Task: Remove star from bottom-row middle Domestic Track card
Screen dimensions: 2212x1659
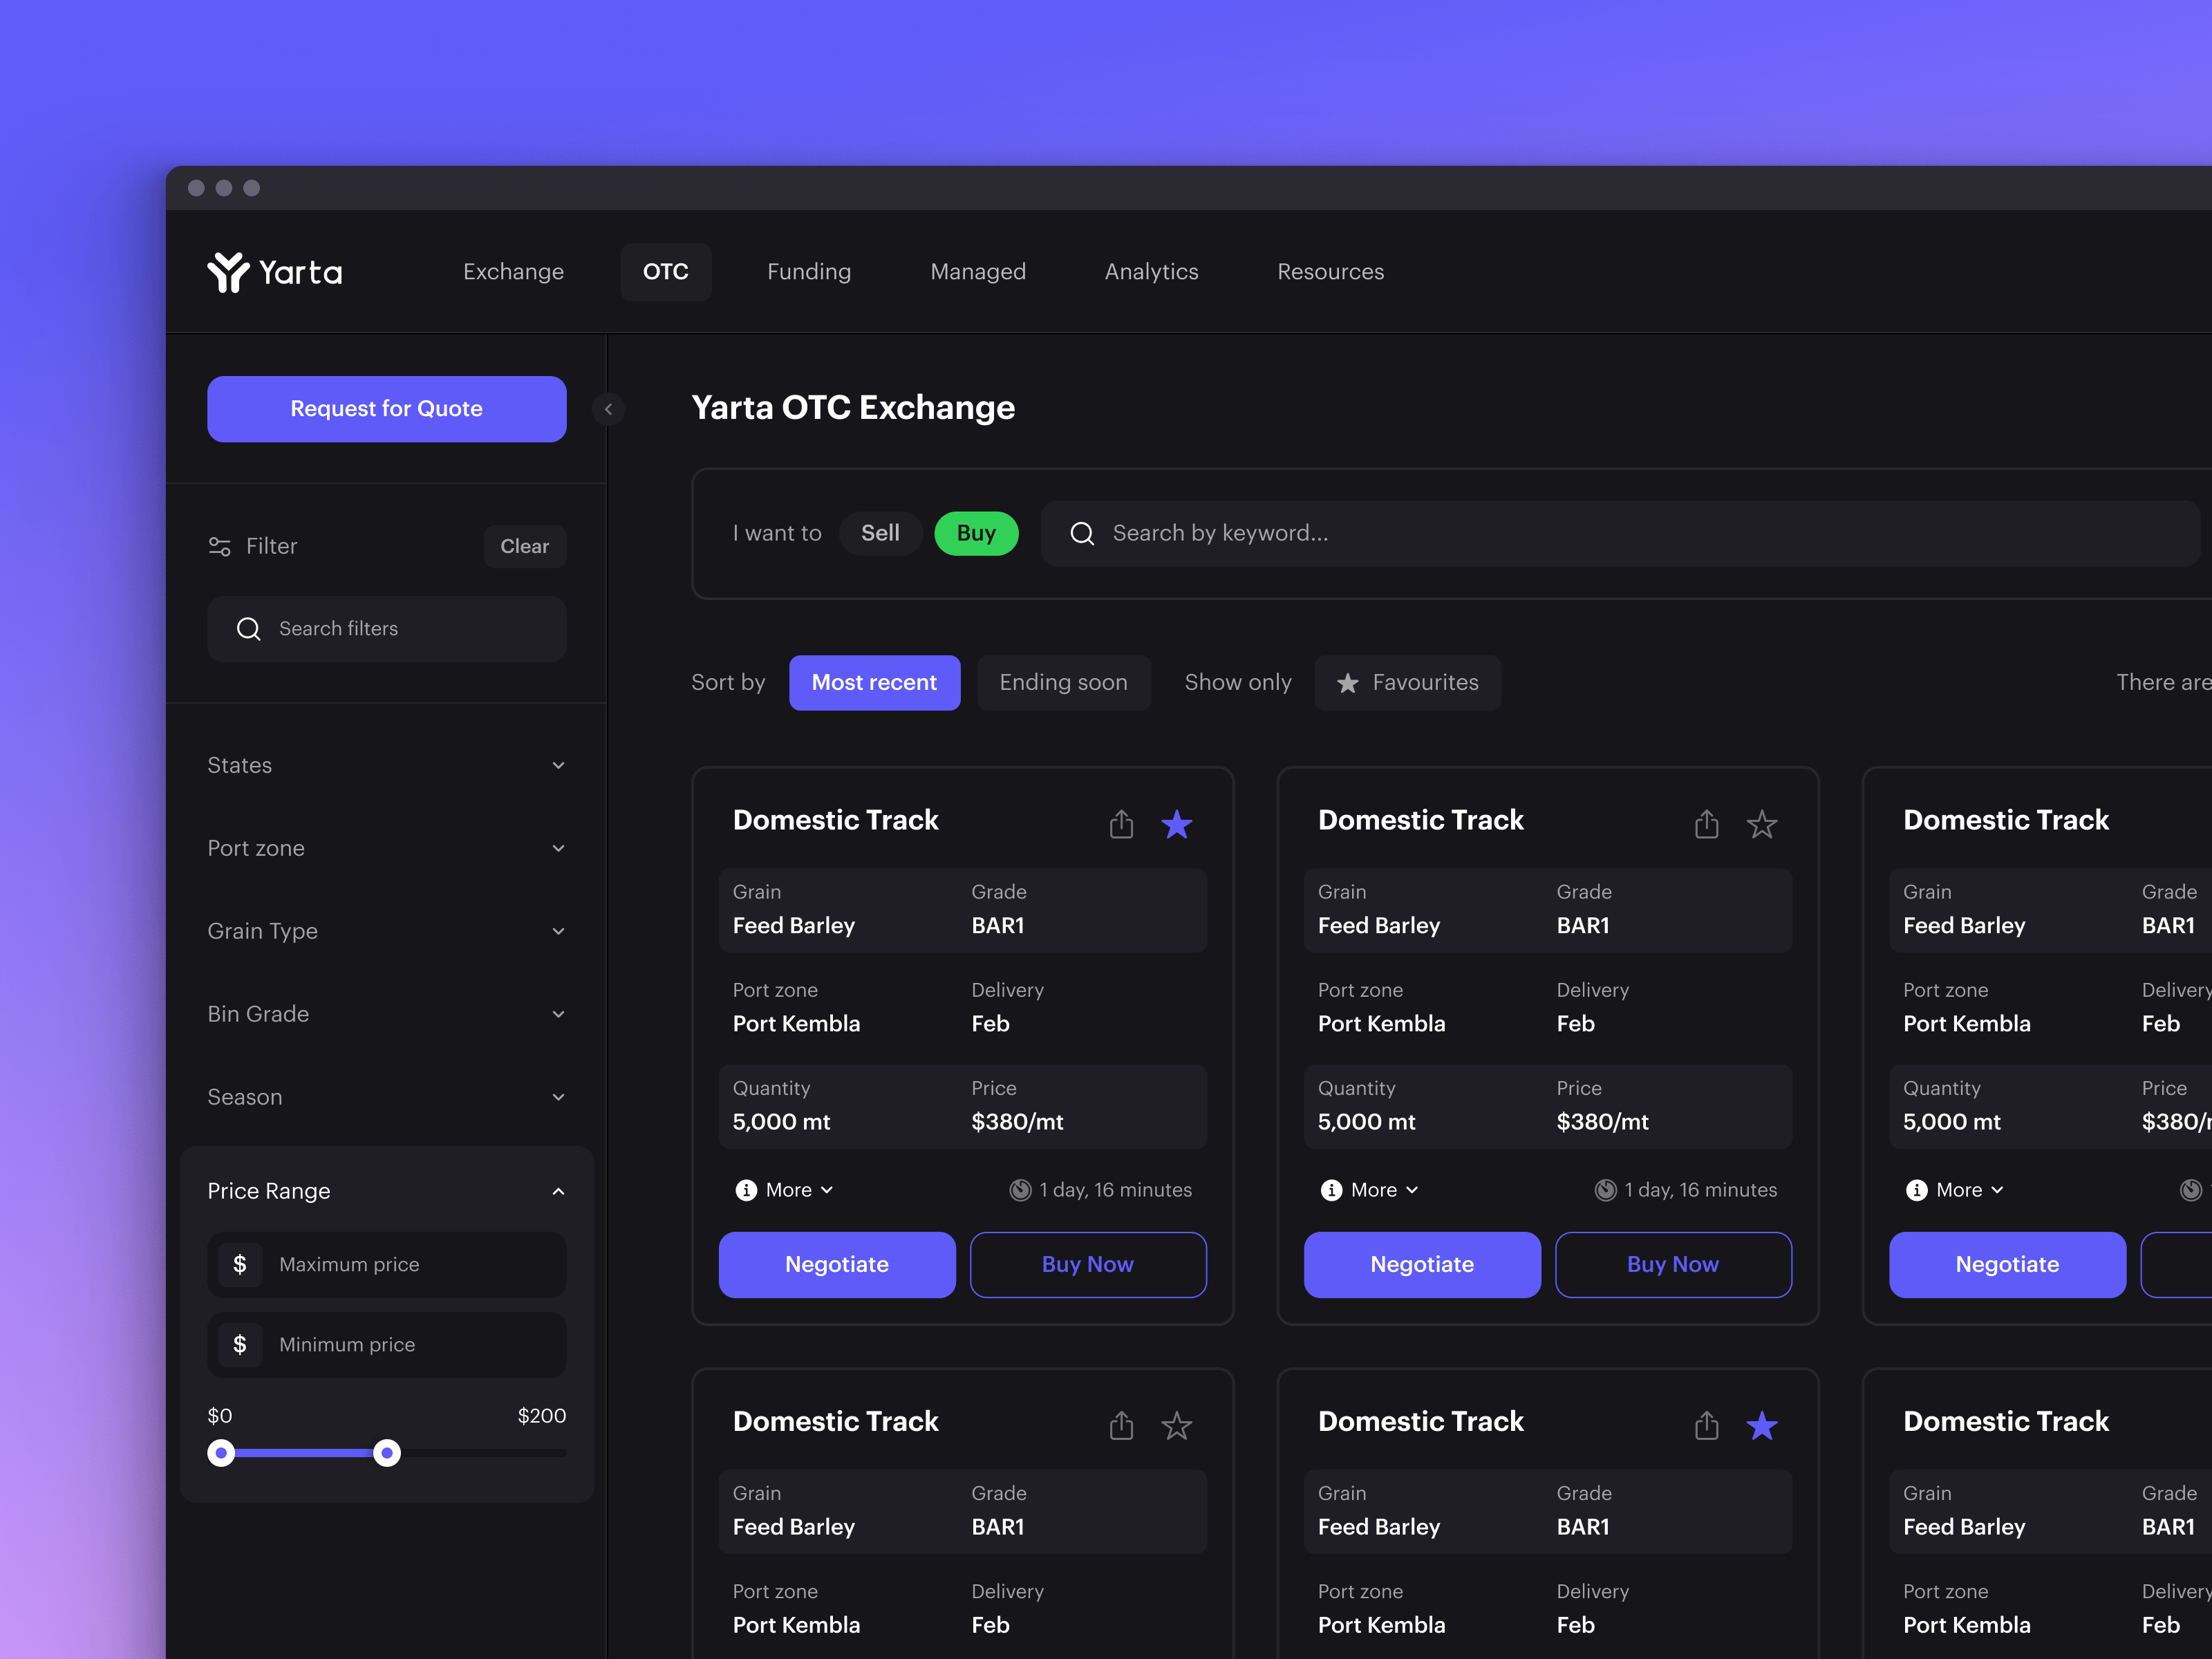Action: (x=1762, y=1425)
